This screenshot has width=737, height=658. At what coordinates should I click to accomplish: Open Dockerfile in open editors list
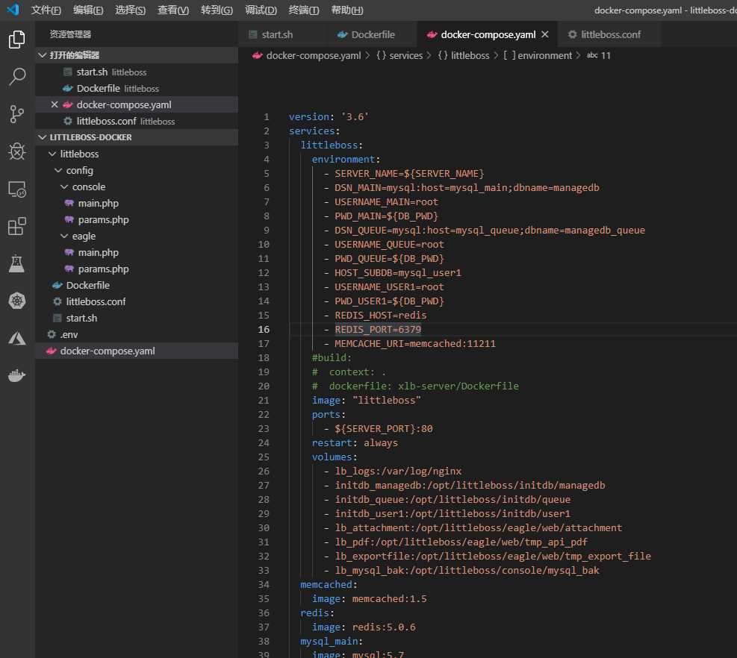[x=137, y=88]
